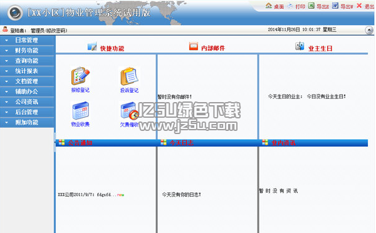Click the Excel export icon
376x233 pixels.
point(311,5)
